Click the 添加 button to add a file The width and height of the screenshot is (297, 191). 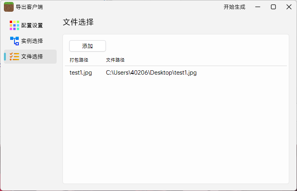88,46
